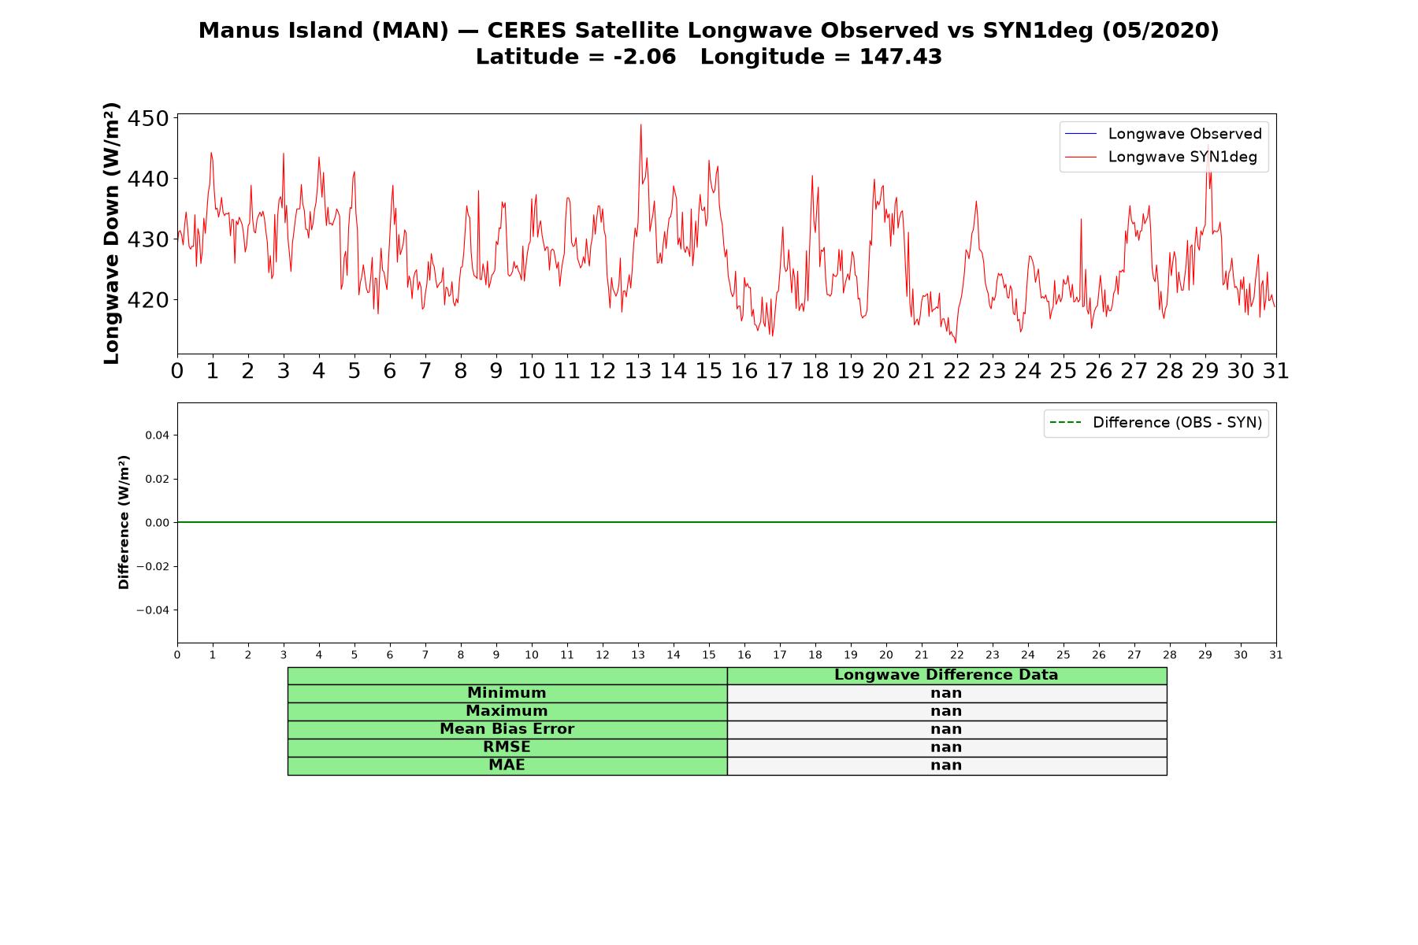
Task: Click the green zero difference line
Action: point(726,522)
